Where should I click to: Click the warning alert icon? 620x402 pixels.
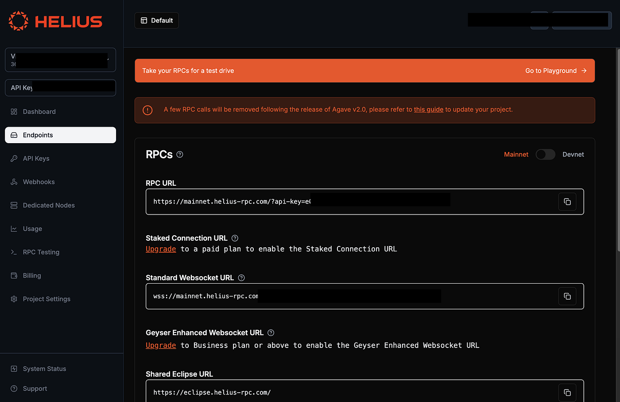point(147,110)
